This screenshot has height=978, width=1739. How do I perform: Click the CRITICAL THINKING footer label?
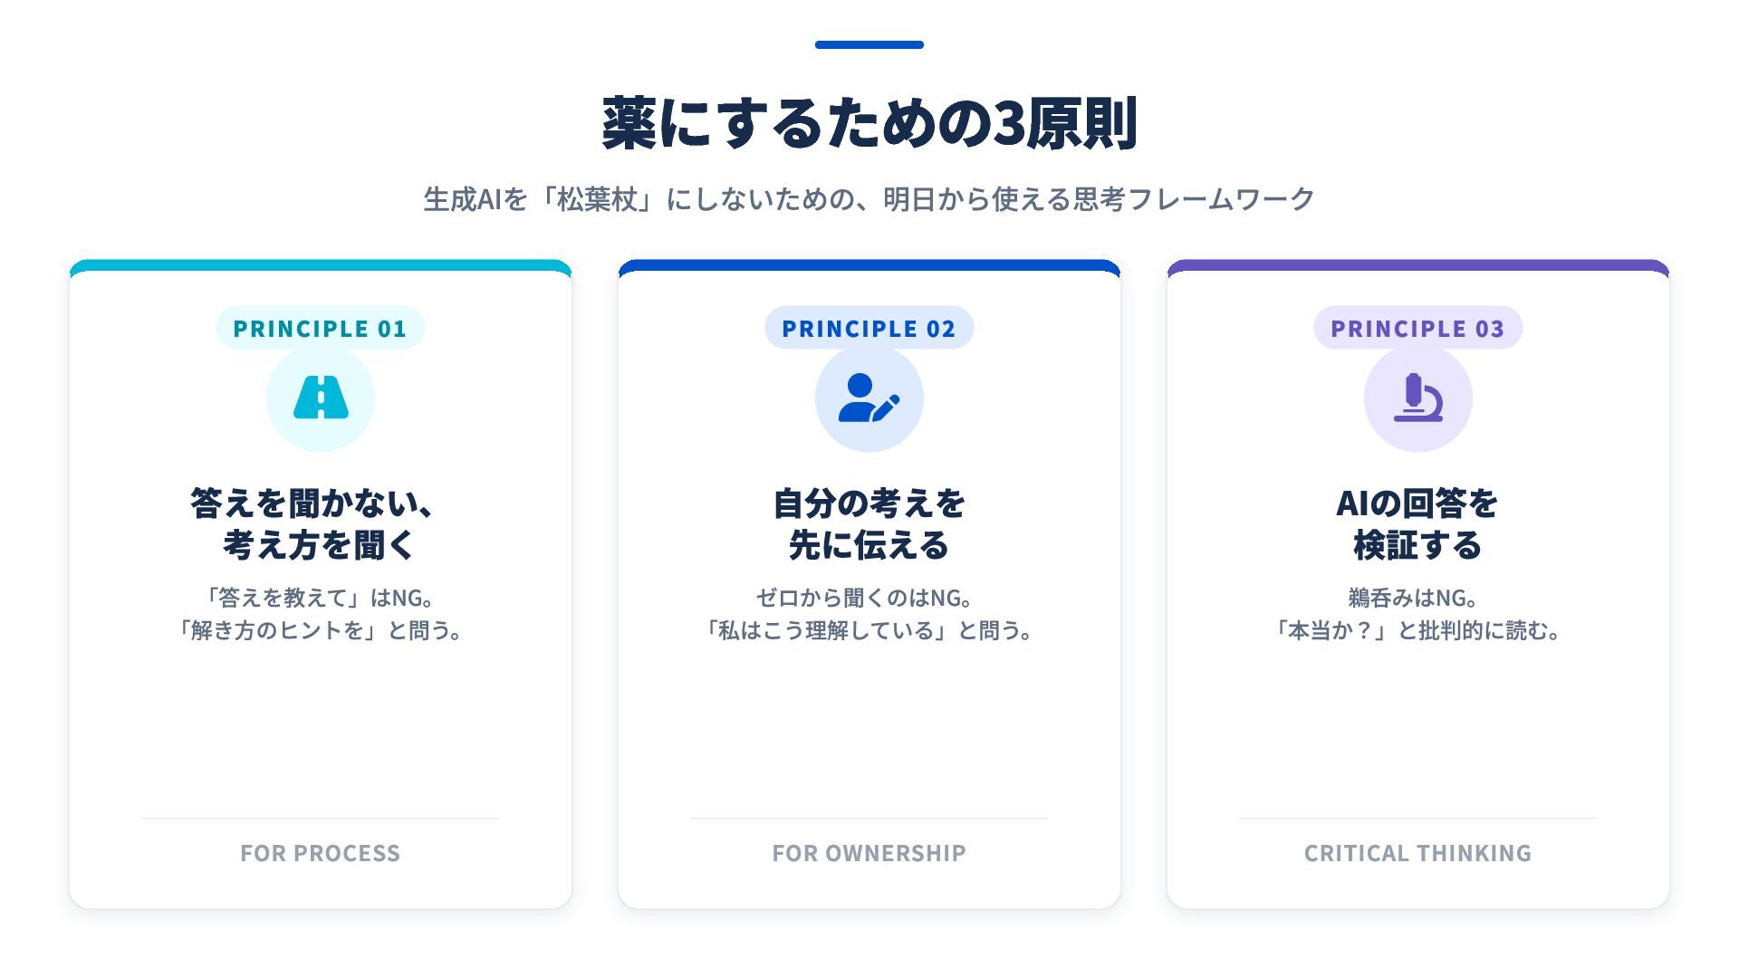pos(1417,853)
